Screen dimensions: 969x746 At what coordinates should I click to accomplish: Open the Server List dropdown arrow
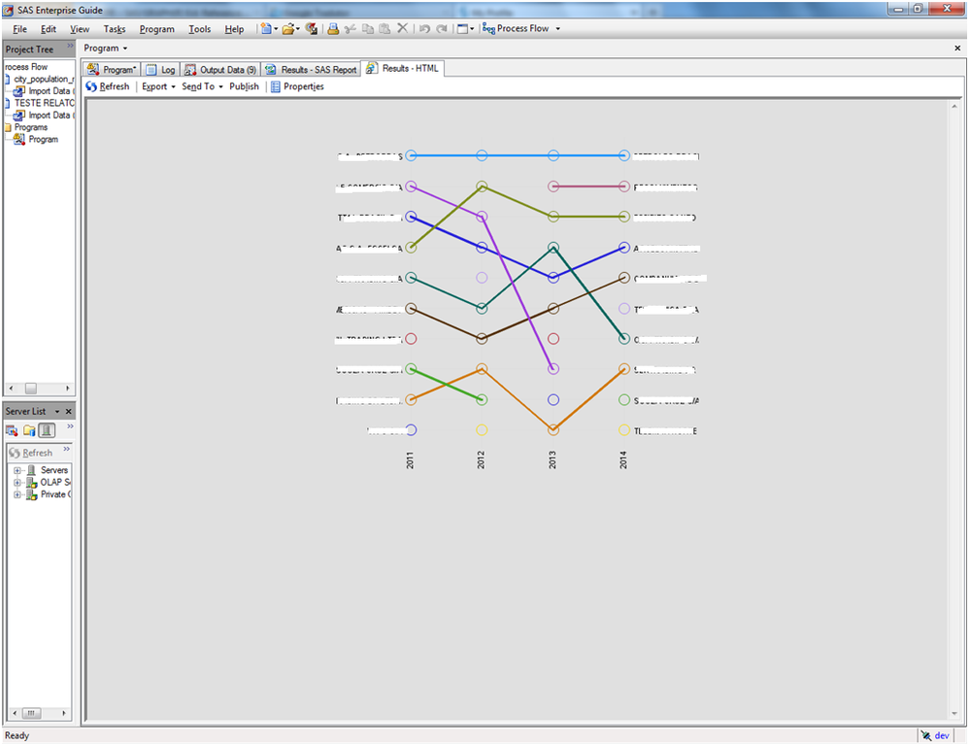tap(57, 412)
